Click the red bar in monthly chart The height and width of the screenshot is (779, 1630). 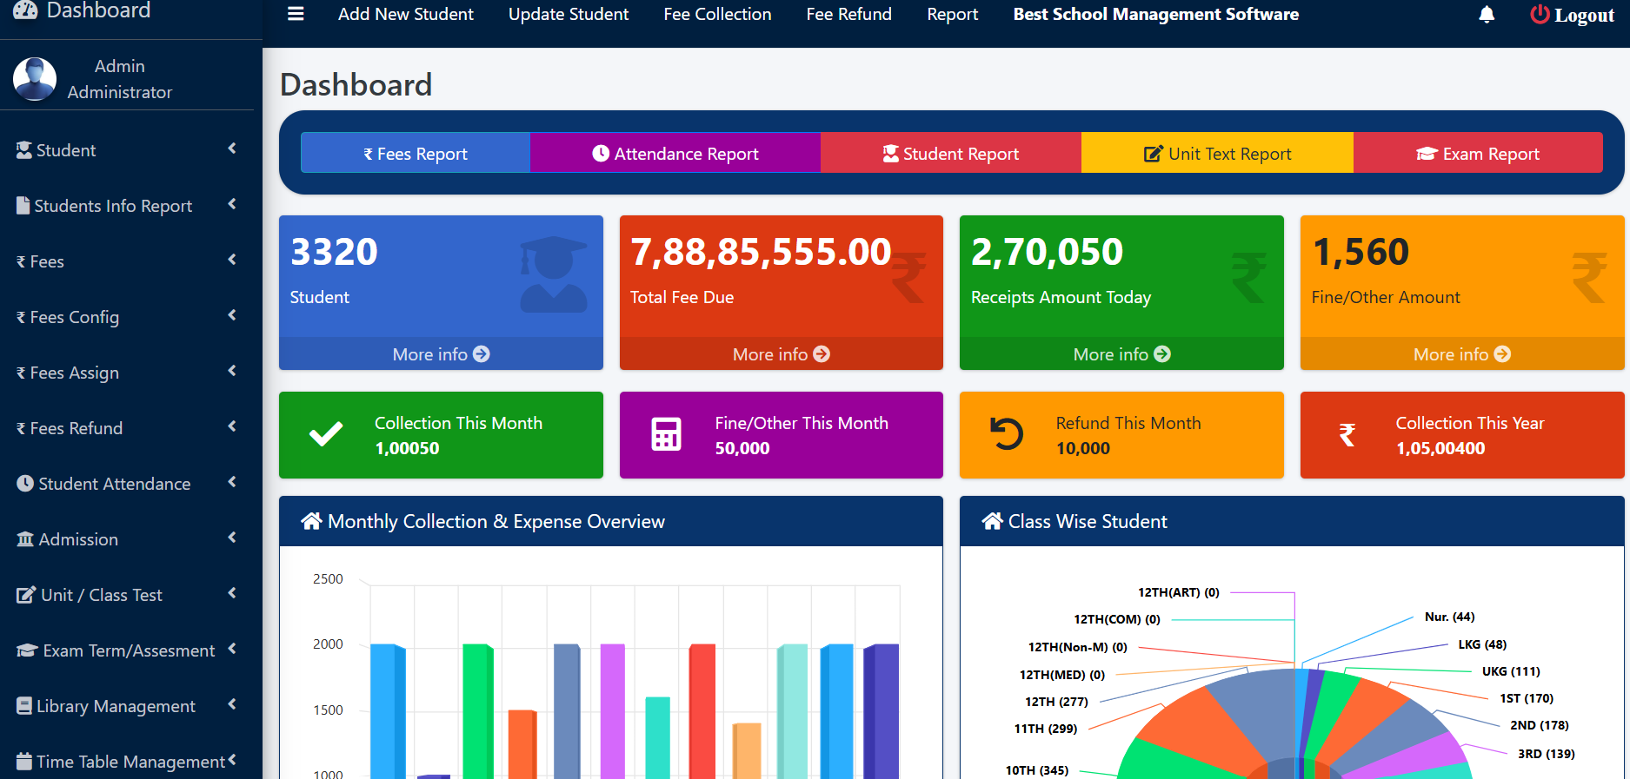(702, 711)
